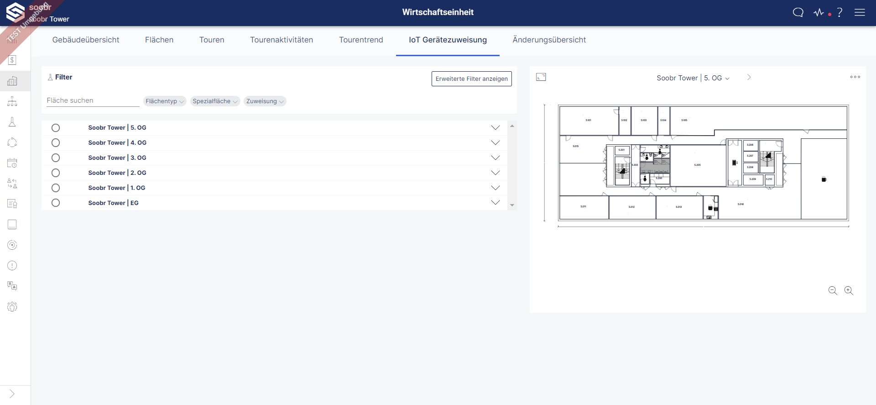
Task: Switch to the Änderungsübersicht tab
Action: tap(549, 40)
